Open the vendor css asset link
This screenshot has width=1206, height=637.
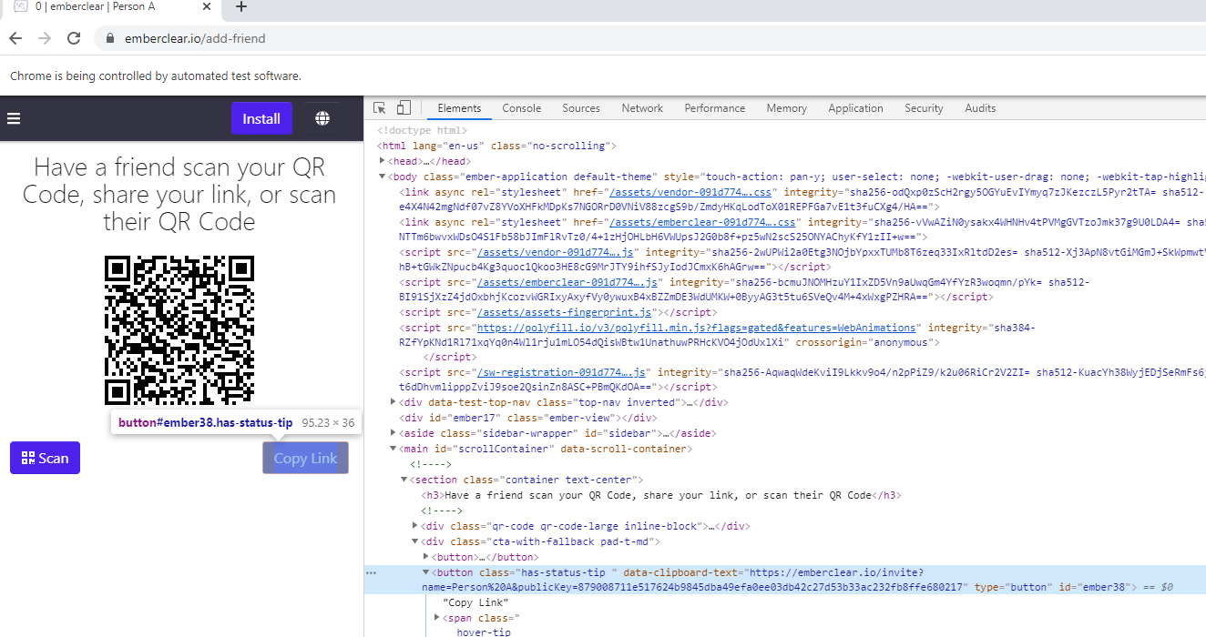click(692, 193)
